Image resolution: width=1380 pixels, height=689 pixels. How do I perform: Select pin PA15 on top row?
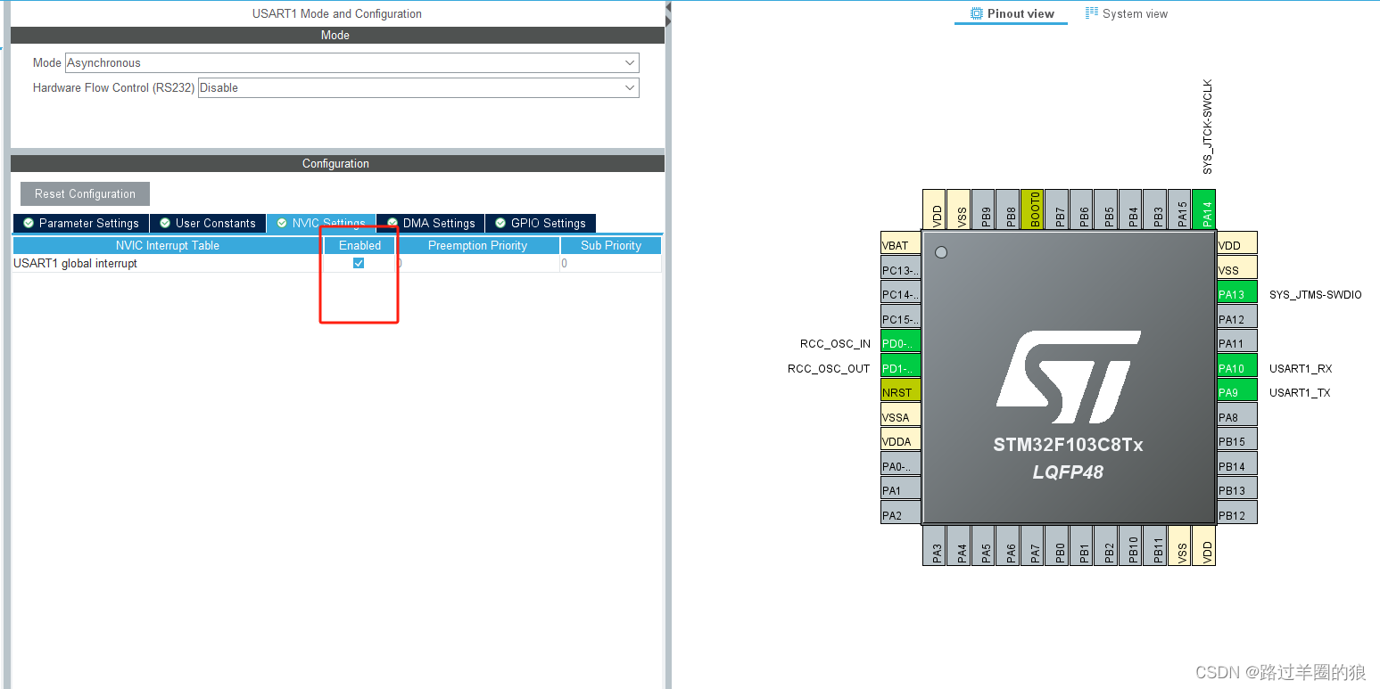click(1178, 209)
